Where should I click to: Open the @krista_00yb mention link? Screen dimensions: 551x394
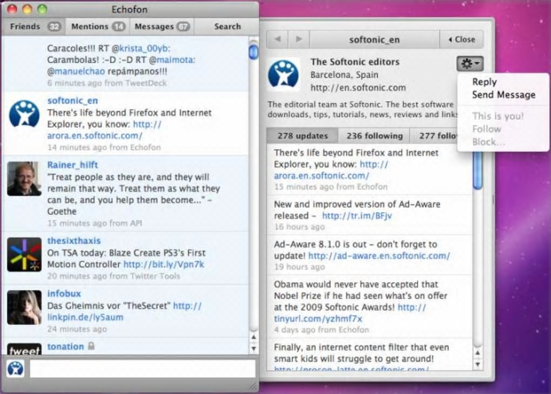tap(140, 49)
